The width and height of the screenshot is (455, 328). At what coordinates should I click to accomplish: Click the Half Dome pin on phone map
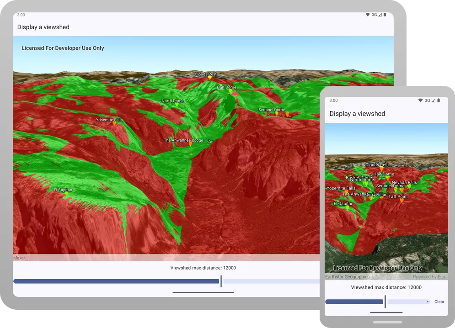coord(388,178)
